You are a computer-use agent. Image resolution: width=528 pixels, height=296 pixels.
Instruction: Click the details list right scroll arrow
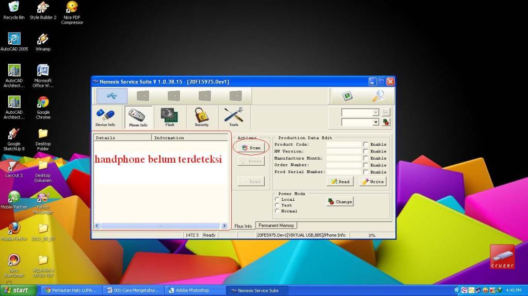coord(225,226)
